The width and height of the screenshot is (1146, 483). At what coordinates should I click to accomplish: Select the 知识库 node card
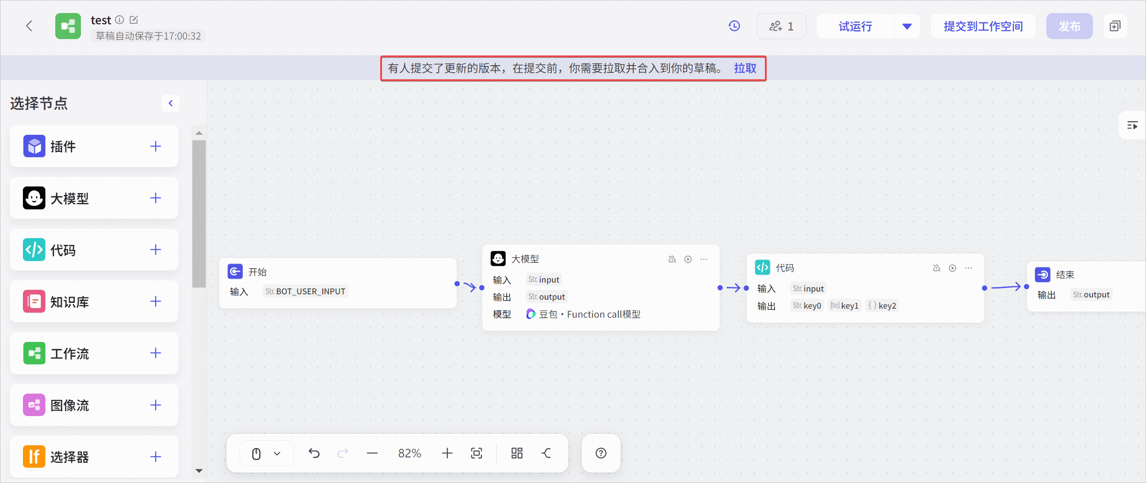point(94,301)
